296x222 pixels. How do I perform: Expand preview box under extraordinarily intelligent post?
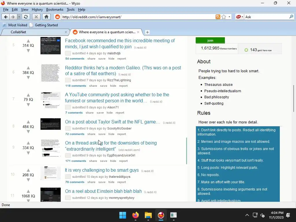[x=68, y=155]
